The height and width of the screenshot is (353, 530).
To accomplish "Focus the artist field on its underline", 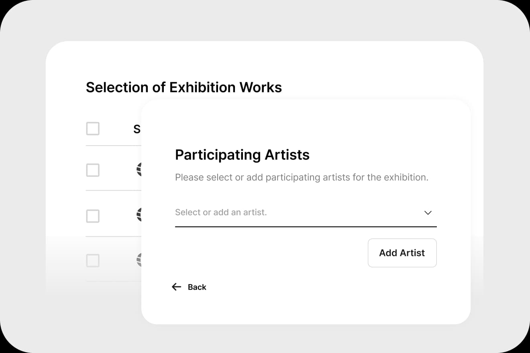I will (x=306, y=227).
